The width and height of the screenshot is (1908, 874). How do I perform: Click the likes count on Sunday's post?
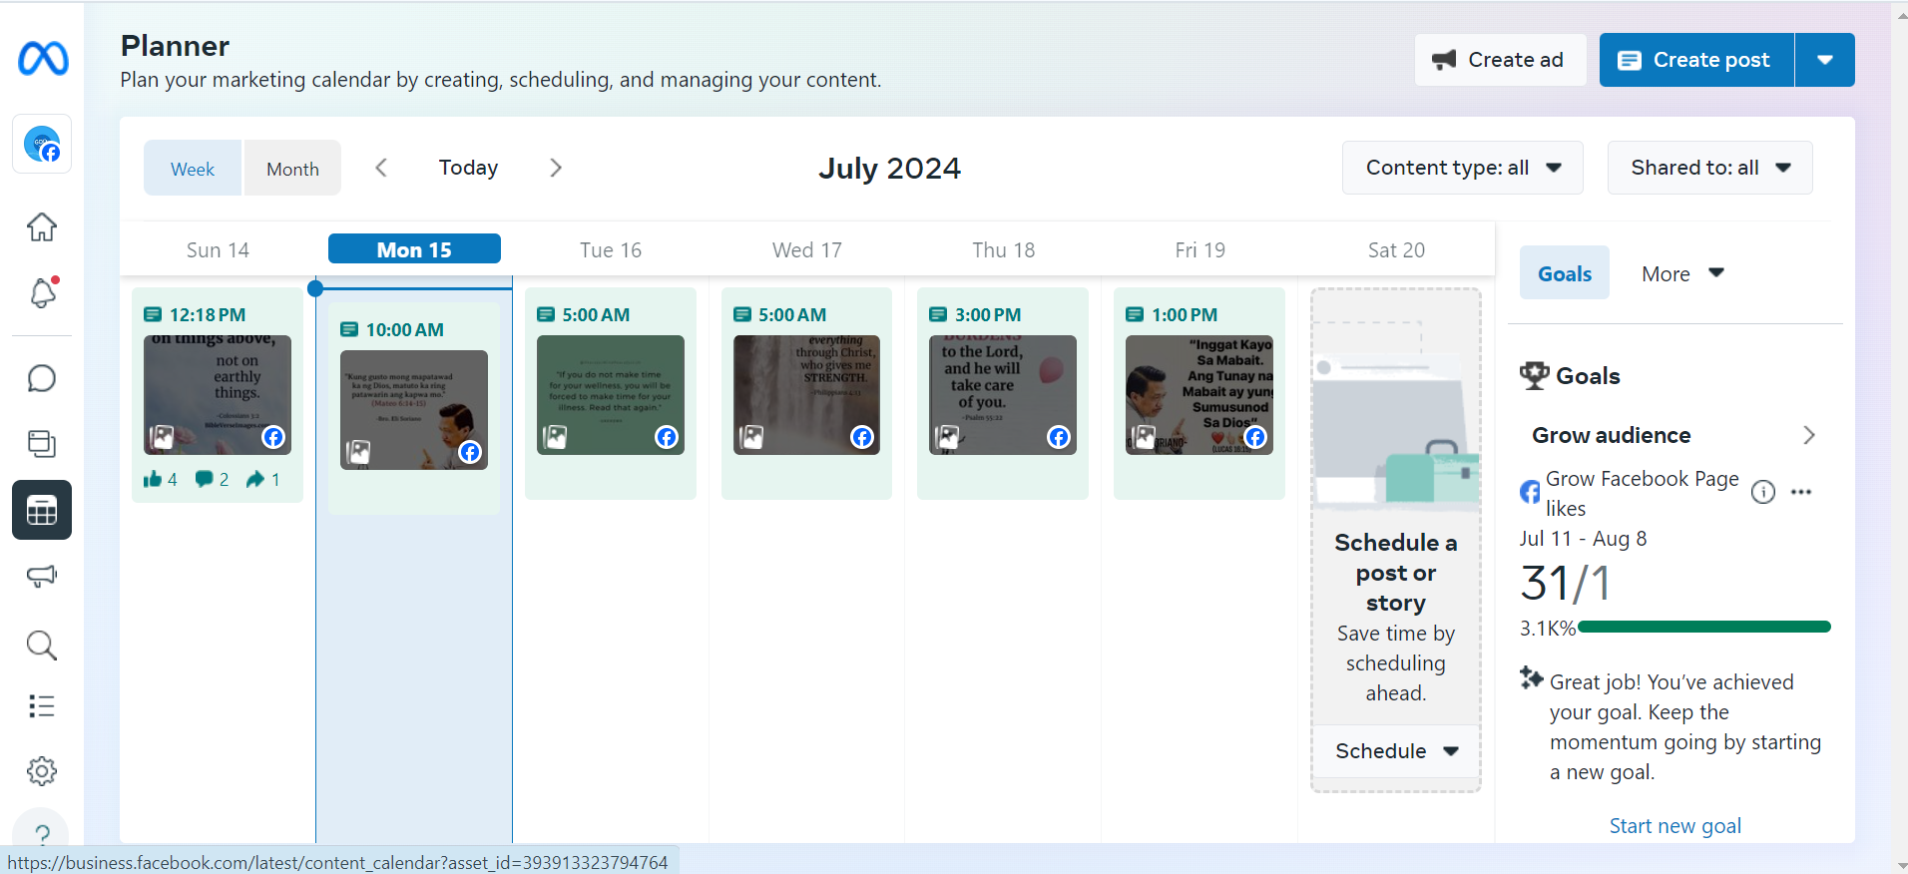tap(161, 480)
